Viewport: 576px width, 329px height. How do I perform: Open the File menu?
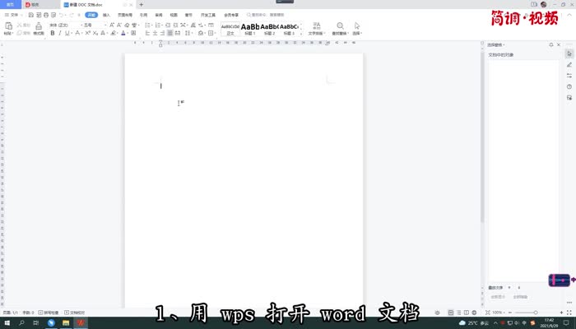click(12, 15)
